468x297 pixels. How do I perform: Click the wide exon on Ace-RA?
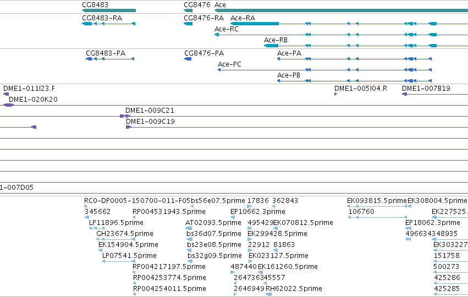click(255, 24)
